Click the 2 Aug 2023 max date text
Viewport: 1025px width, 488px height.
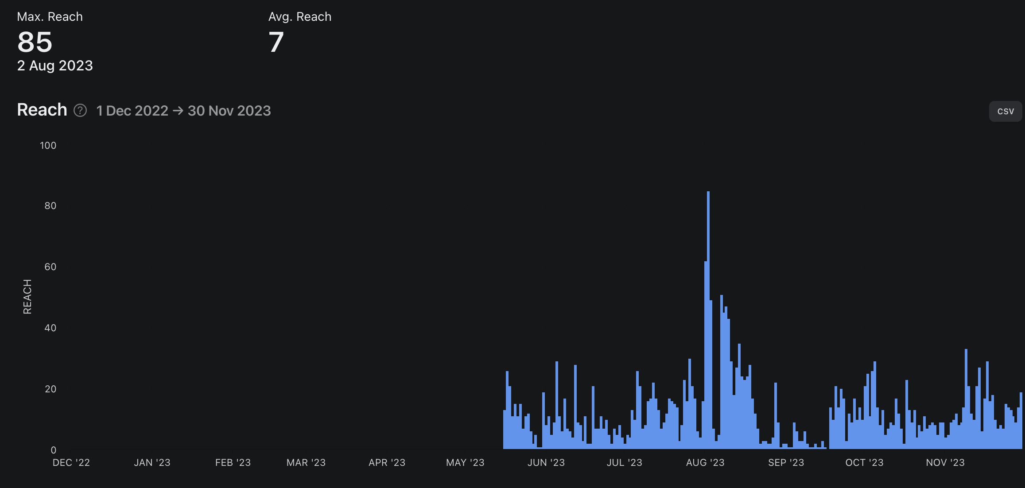55,66
